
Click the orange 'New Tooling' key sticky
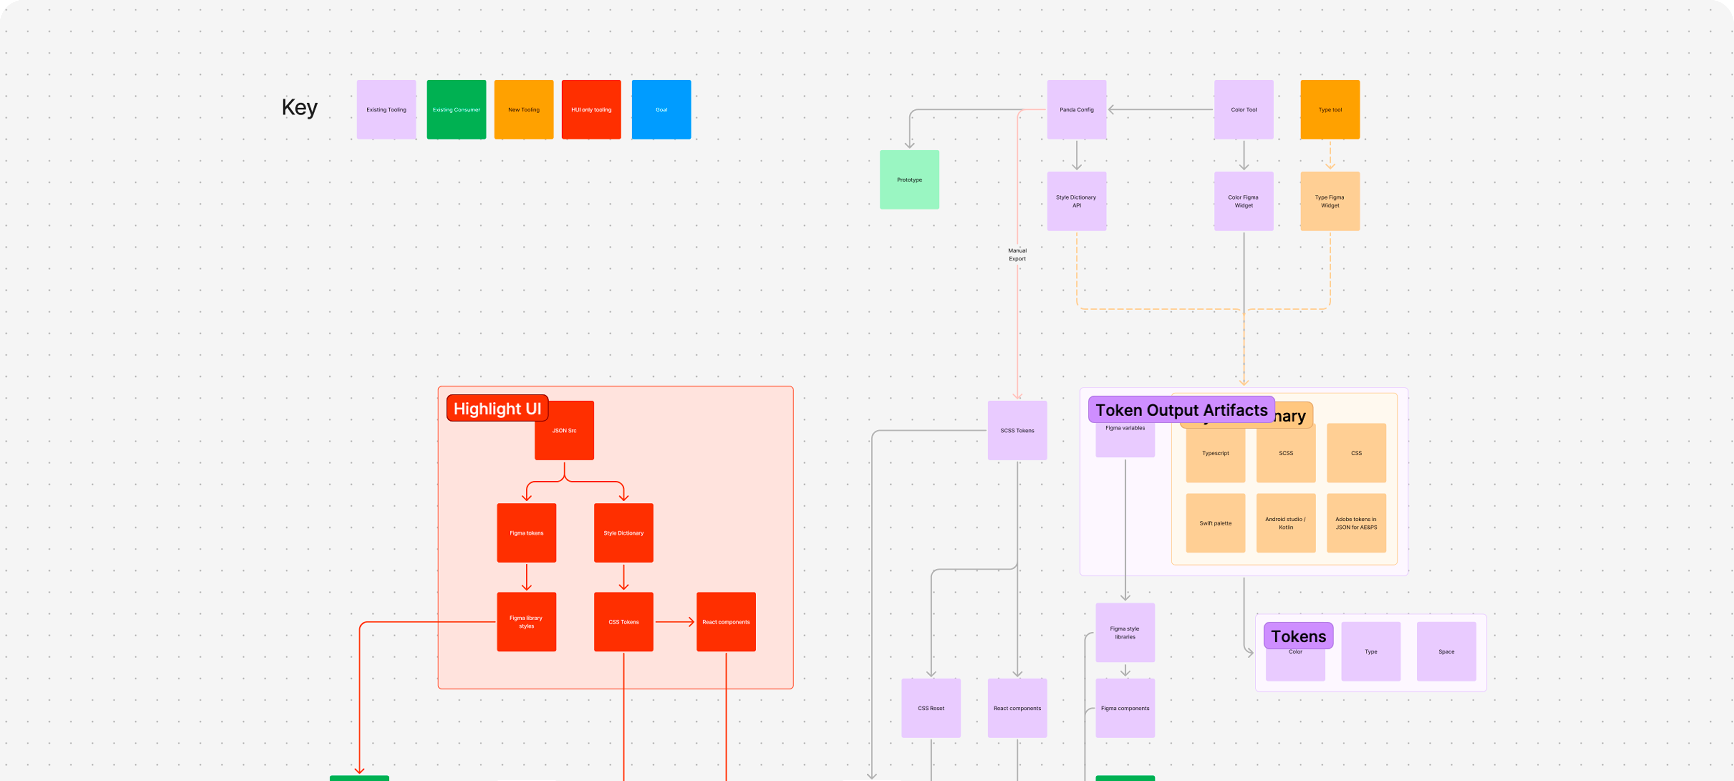coord(524,110)
